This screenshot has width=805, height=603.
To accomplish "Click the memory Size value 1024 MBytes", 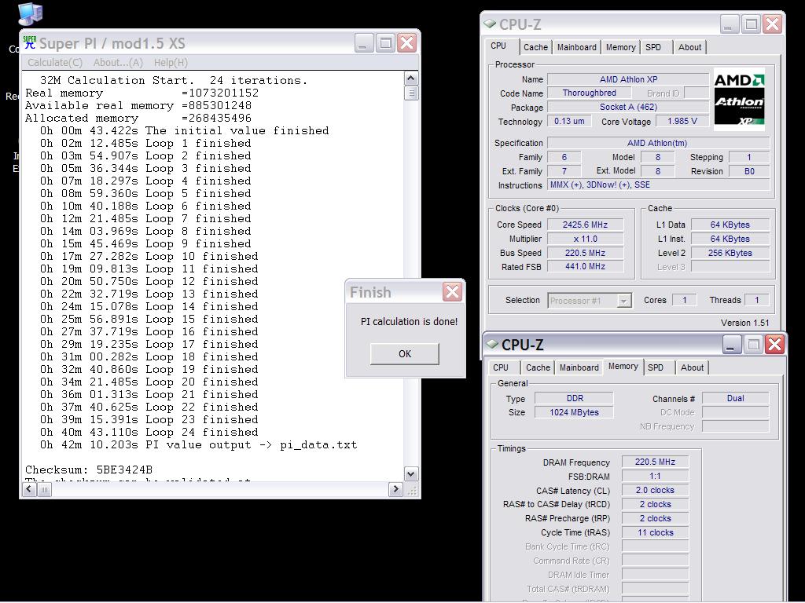I will (x=574, y=412).
